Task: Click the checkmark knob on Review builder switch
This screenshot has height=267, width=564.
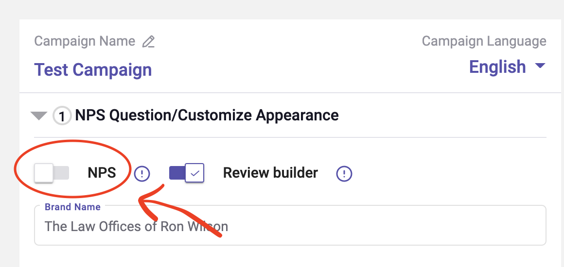Action: pos(194,173)
